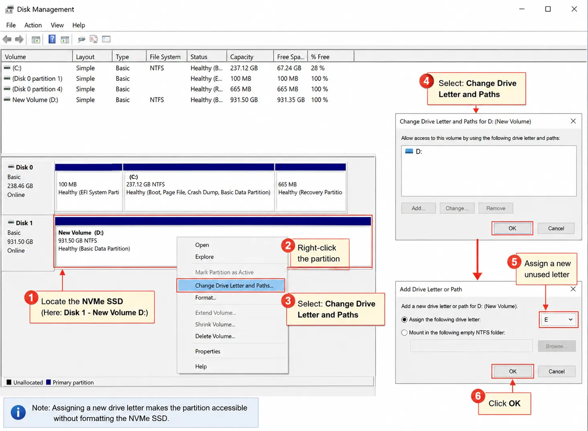Select the New Volume (D:) partition block
This screenshot has height=431, width=588.
click(213, 242)
